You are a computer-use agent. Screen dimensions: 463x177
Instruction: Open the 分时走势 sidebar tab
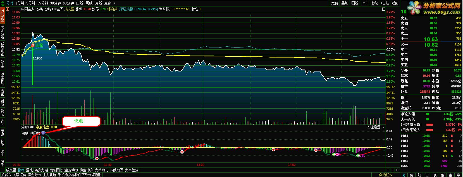click(3, 15)
